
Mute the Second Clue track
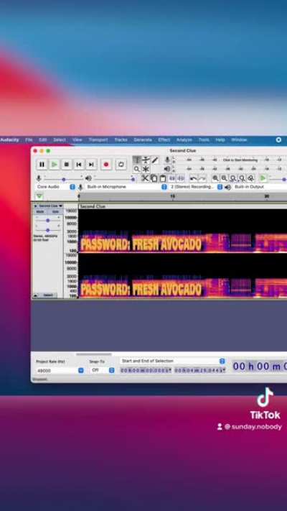(42, 212)
